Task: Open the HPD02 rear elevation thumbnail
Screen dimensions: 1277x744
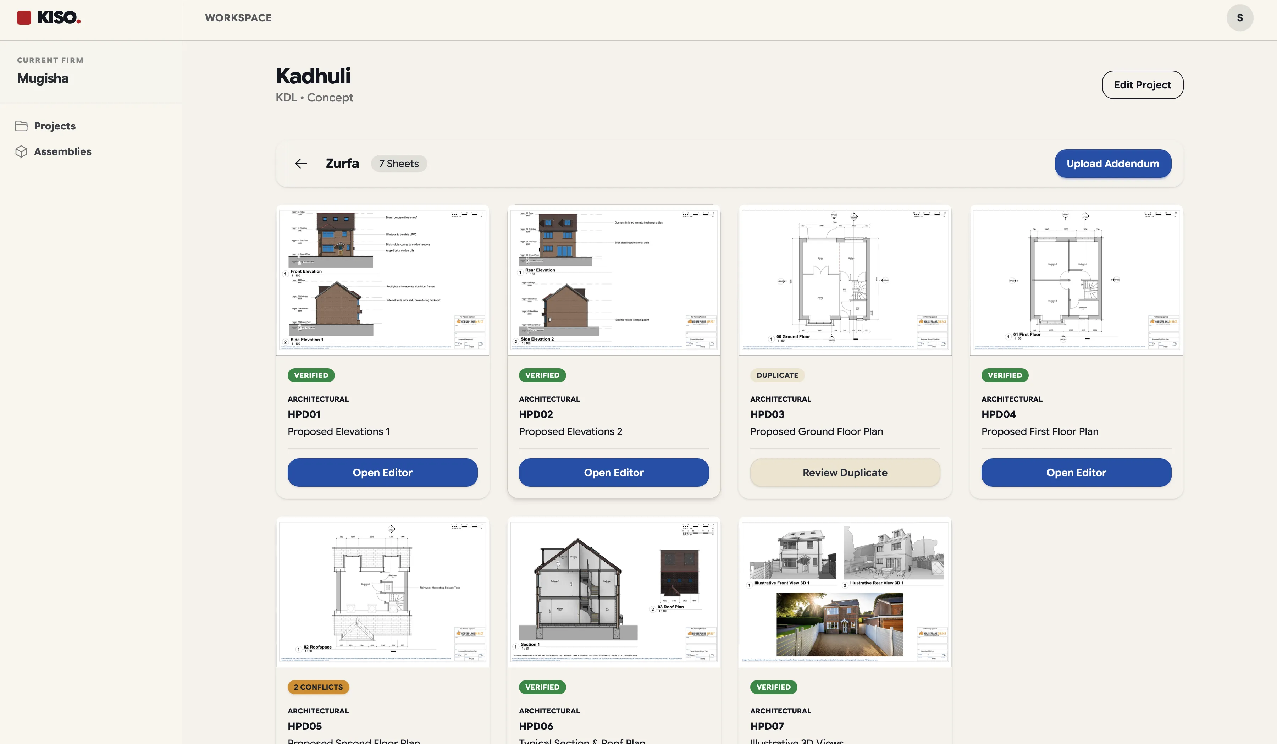Action: pyautogui.click(x=614, y=280)
